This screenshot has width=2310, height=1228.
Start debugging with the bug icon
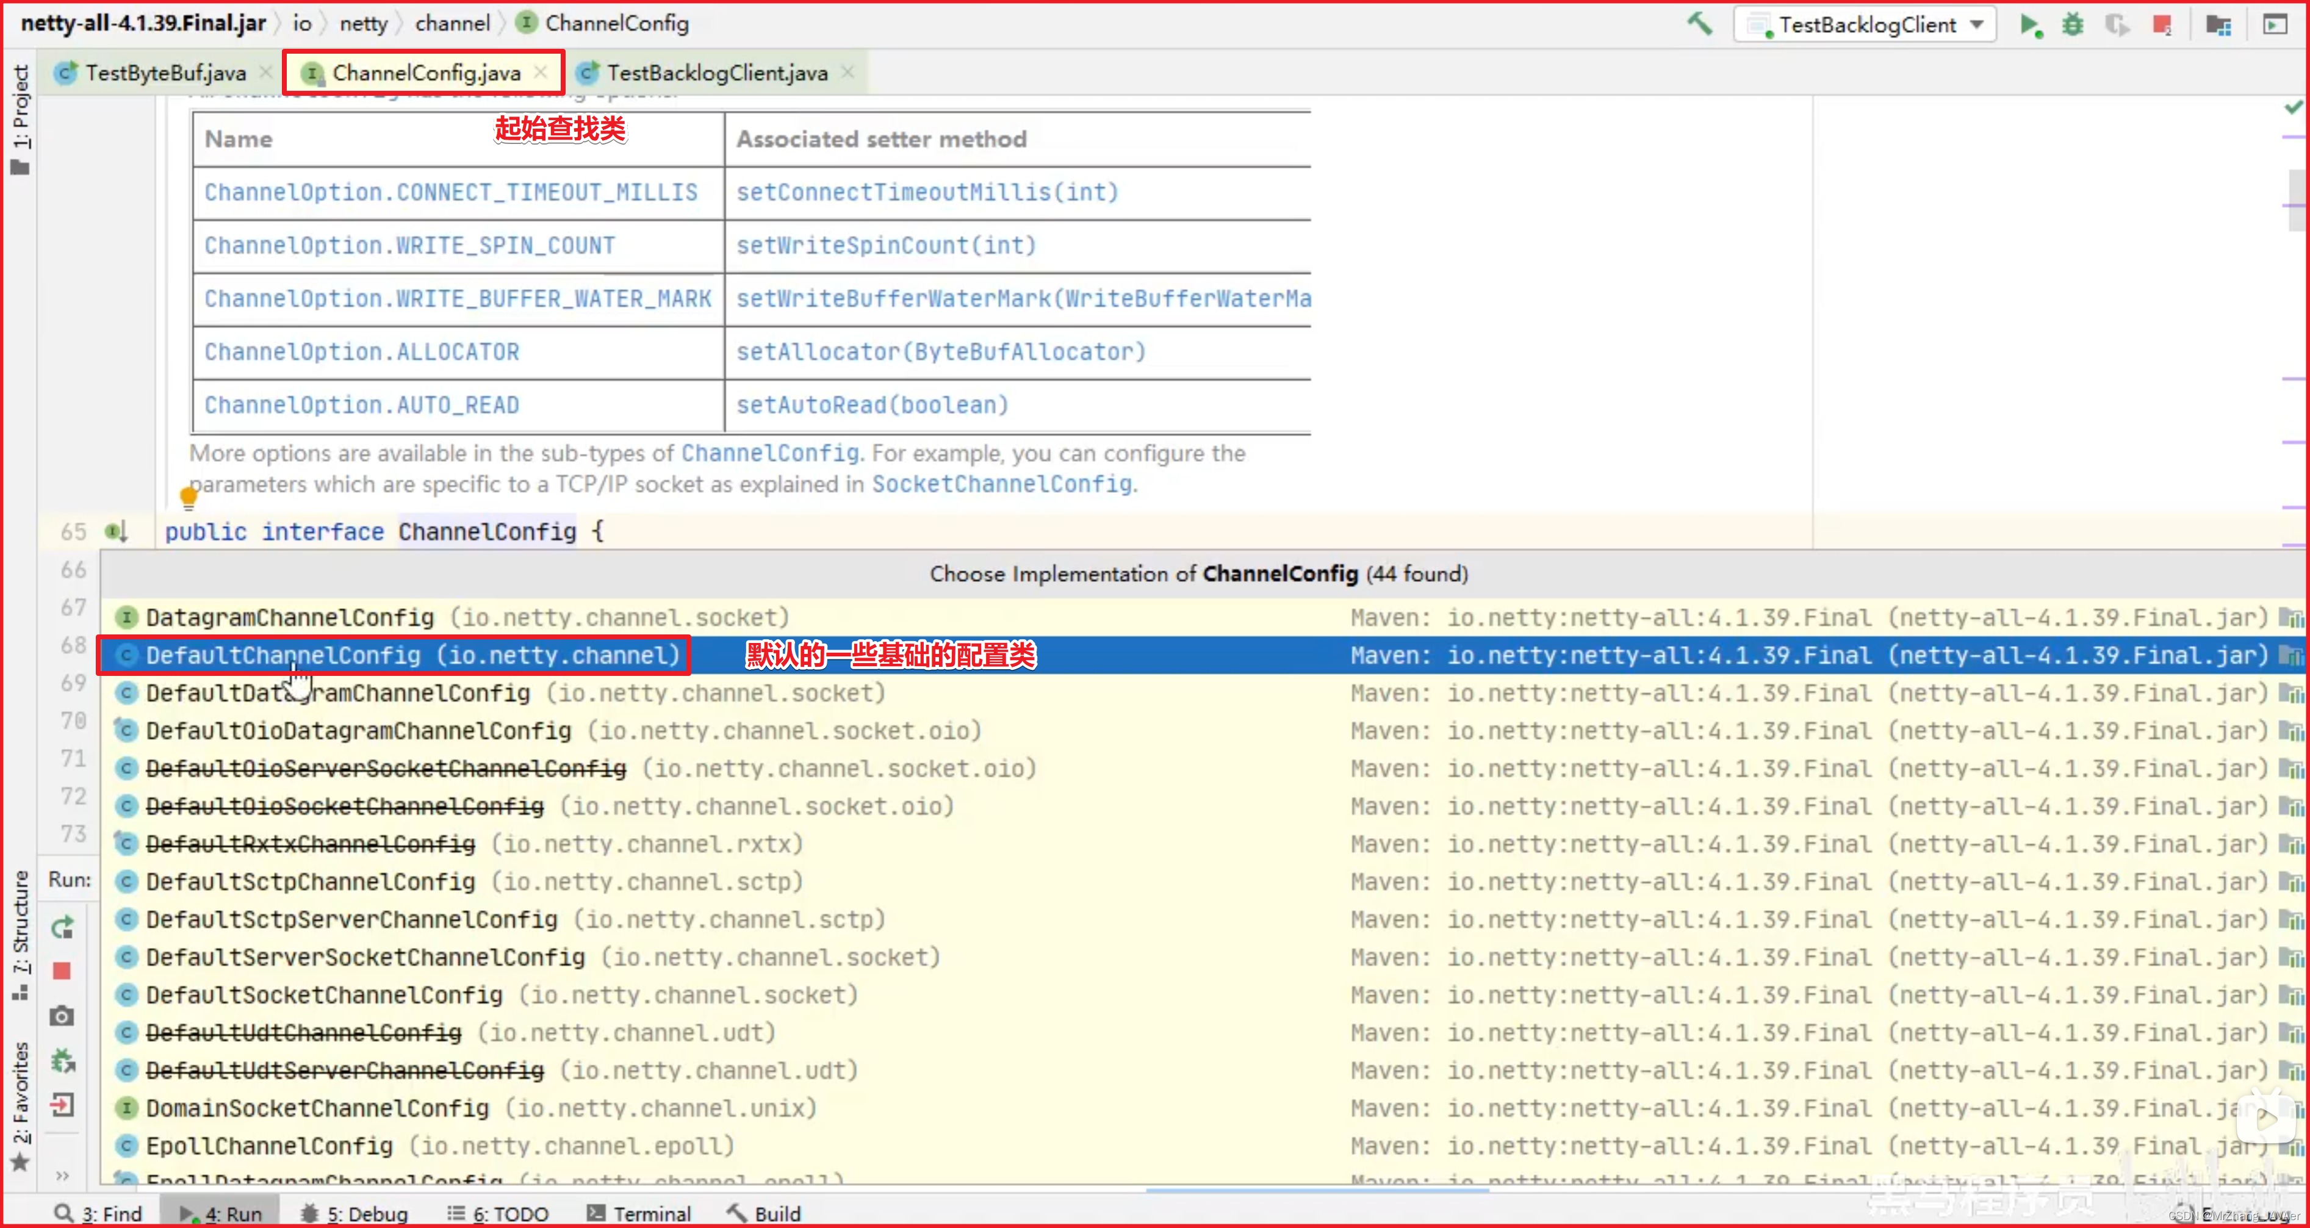2073,24
